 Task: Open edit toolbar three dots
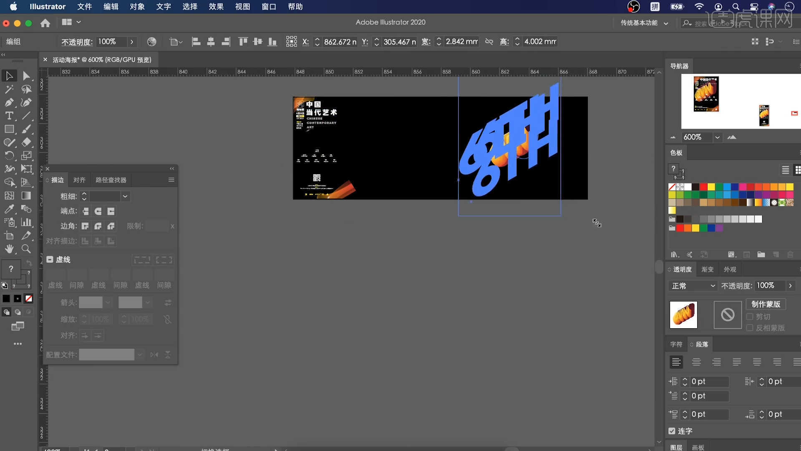coord(18,344)
